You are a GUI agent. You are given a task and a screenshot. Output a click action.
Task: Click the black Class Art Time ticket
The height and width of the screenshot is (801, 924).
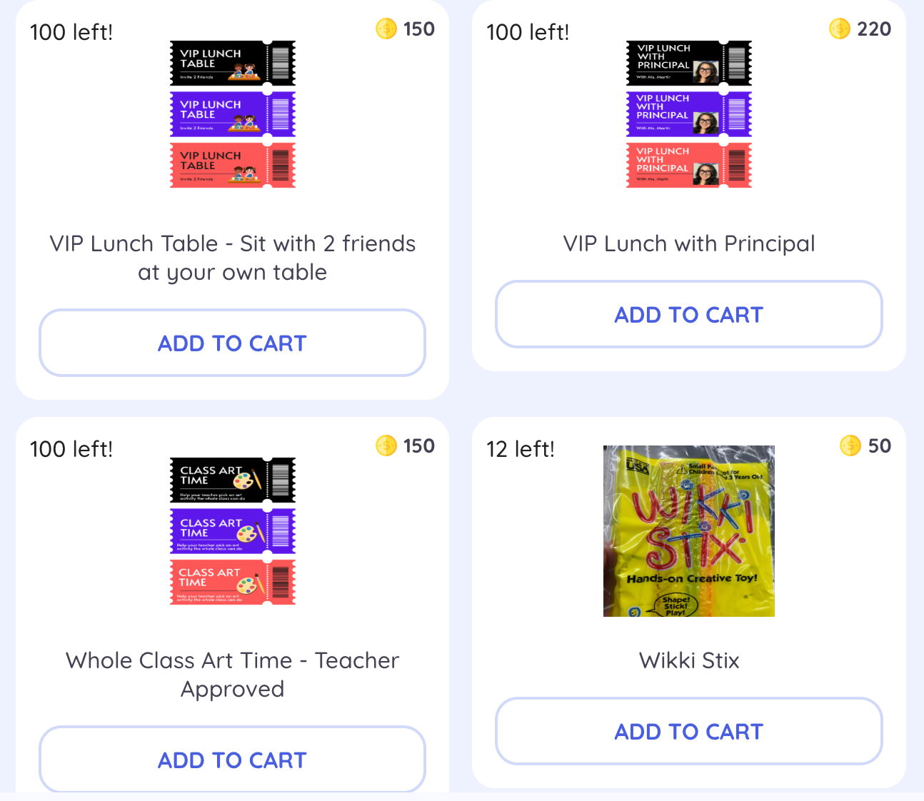[232, 480]
